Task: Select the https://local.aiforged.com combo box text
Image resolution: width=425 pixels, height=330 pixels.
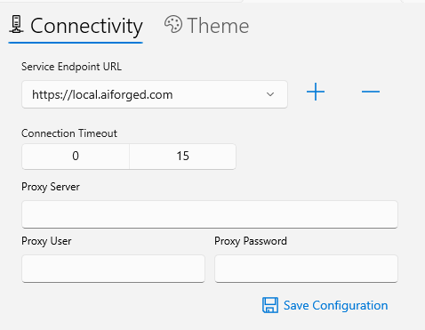Action: pyautogui.click(x=102, y=95)
